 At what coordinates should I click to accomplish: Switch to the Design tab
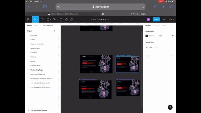pyautogui.click(x=148, y=25)
